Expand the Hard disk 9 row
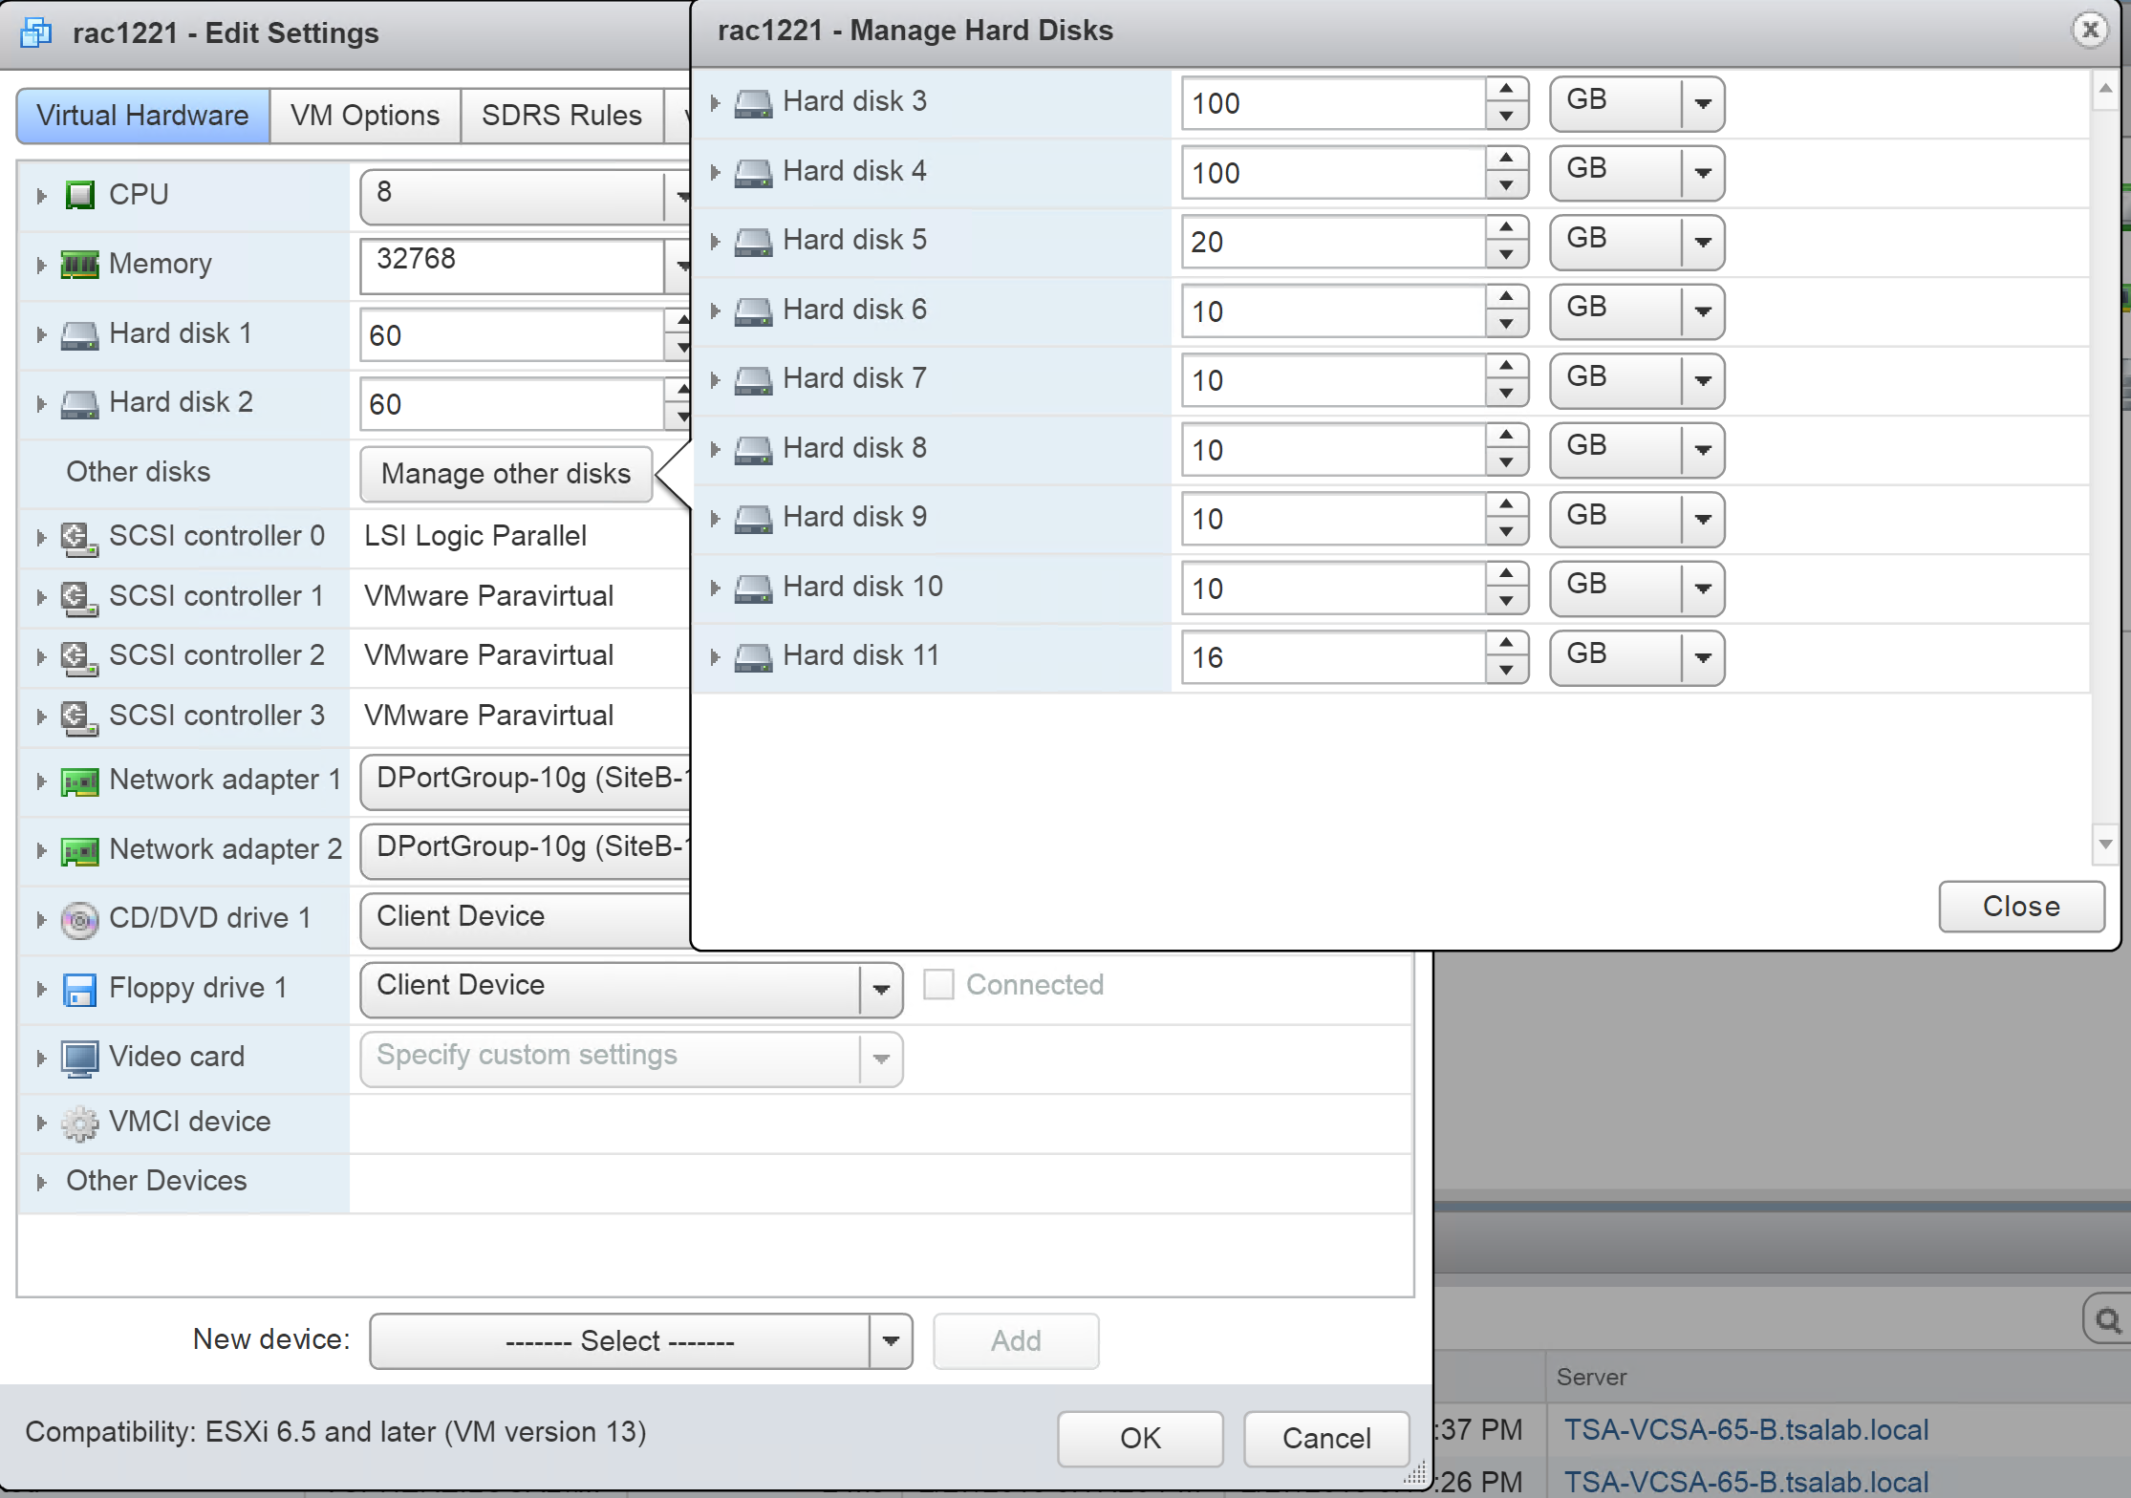2131x1498 pixels. 715,519
